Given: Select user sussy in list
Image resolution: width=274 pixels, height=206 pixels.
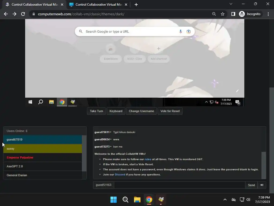Looking at the screenshot, I should pos(43,149).
